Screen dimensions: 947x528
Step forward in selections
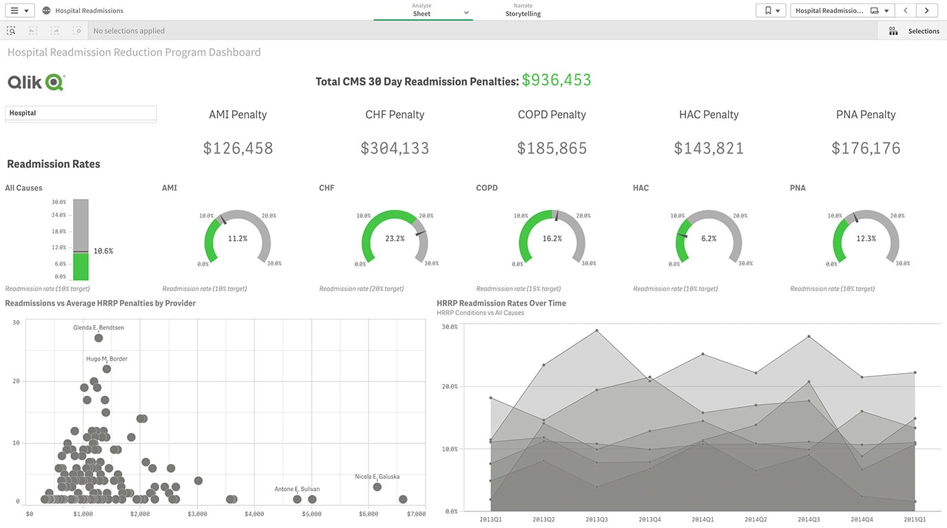55,31
